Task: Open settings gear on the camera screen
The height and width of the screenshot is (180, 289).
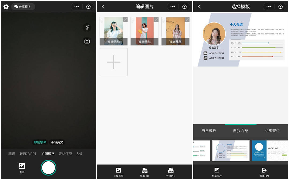Action: tap(6, 7)
